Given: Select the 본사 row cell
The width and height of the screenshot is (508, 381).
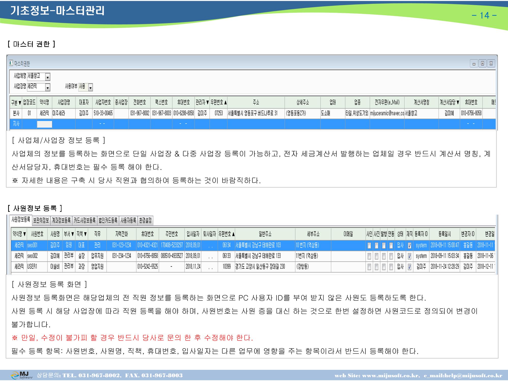Looking at the screenshot, I should pyautogui.click(x=16, y=113).
